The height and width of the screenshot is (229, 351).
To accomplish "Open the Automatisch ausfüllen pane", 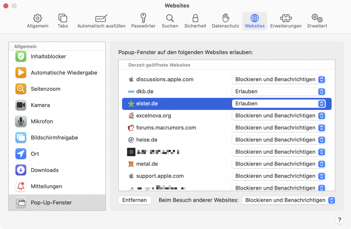I will [x=101, y=21].
